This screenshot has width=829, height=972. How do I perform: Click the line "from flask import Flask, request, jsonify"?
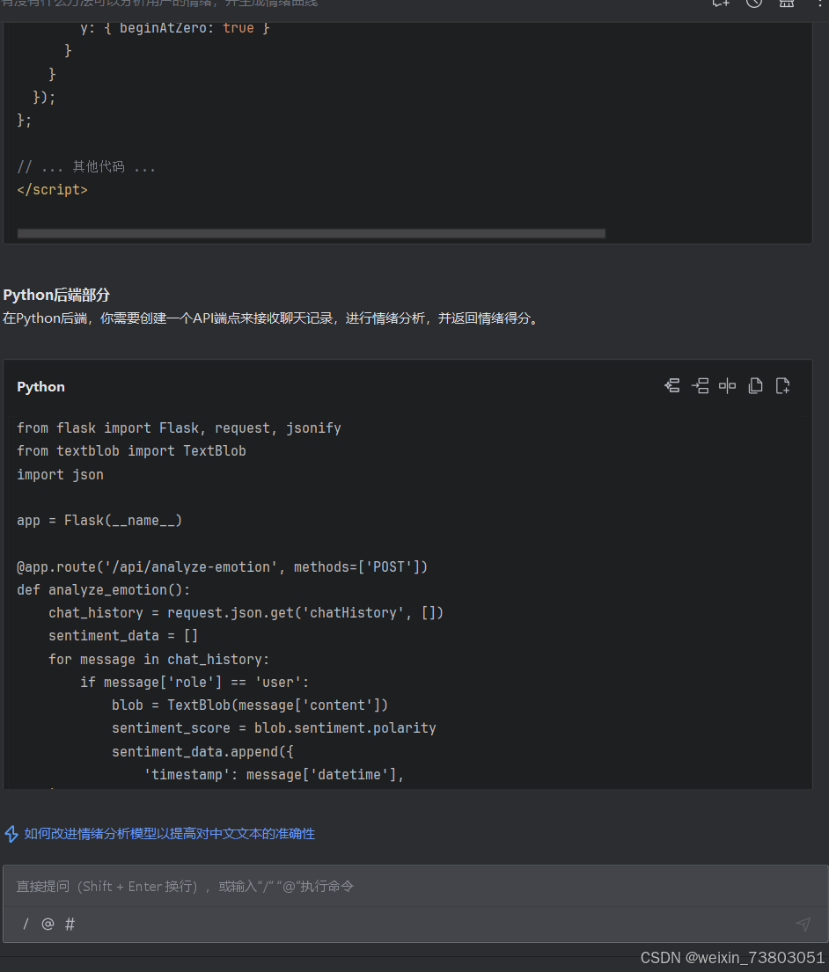(180, 428)
